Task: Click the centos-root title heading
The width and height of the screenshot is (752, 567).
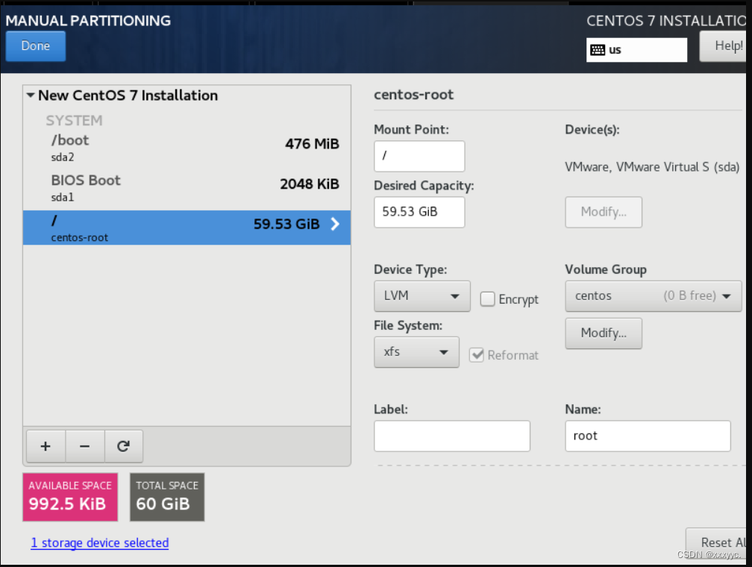Action: click(413, 95)
